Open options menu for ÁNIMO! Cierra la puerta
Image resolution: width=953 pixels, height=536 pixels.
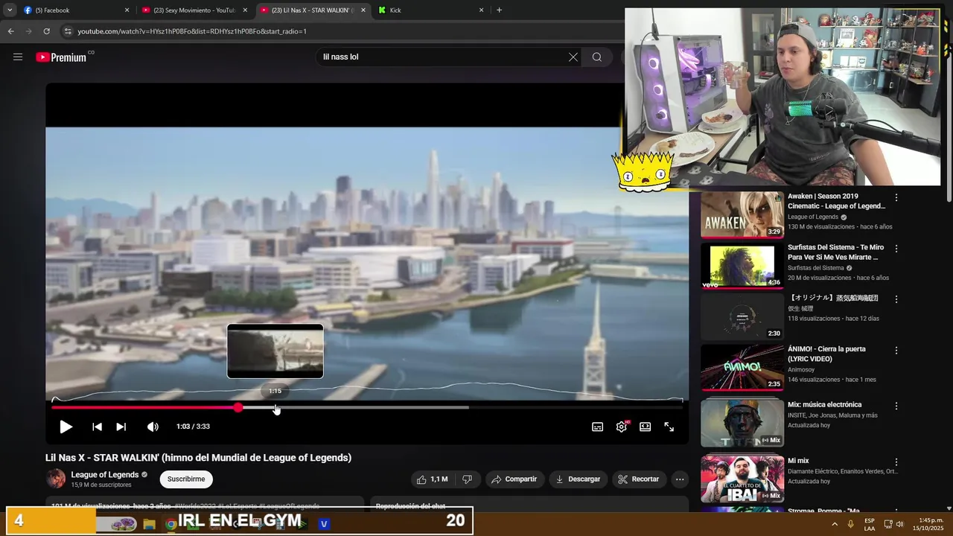tap(896, 350)
